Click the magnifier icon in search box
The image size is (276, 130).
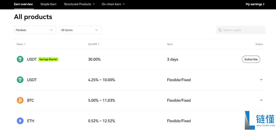[x=220, y=30]
